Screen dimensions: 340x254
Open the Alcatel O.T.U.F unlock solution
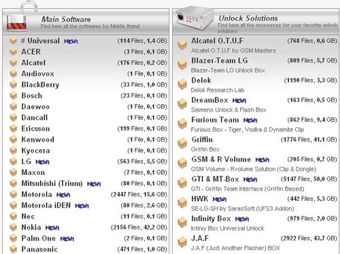coord(217,41)
